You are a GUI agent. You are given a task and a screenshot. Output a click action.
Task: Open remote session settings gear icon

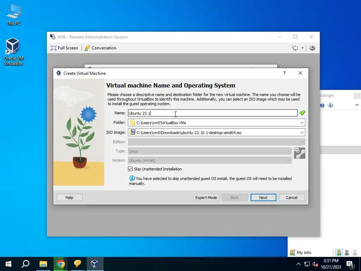click(x=312, y=48)
